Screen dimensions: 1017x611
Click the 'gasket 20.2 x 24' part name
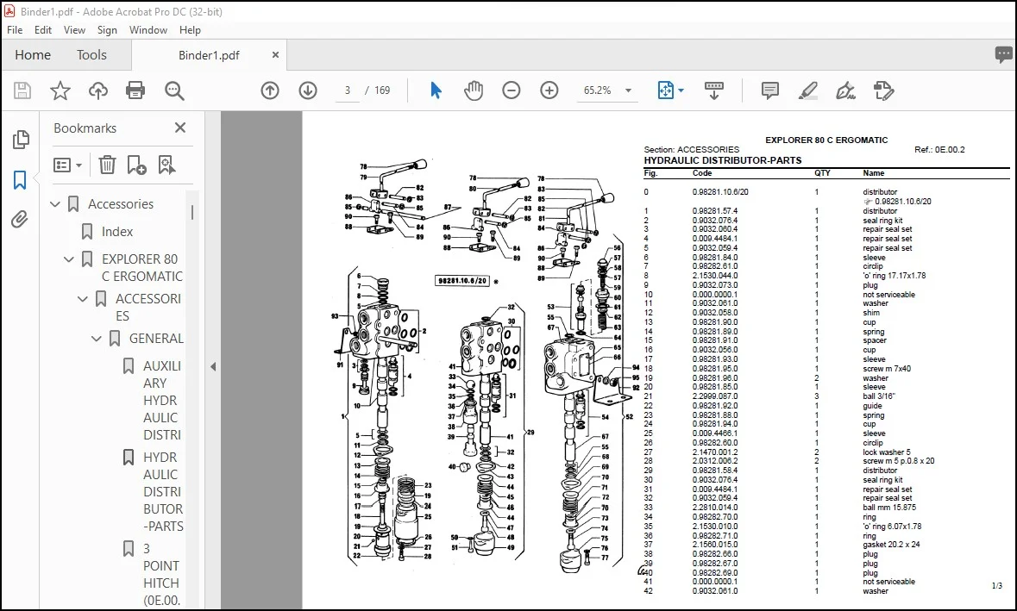click(x=891, y=545)
